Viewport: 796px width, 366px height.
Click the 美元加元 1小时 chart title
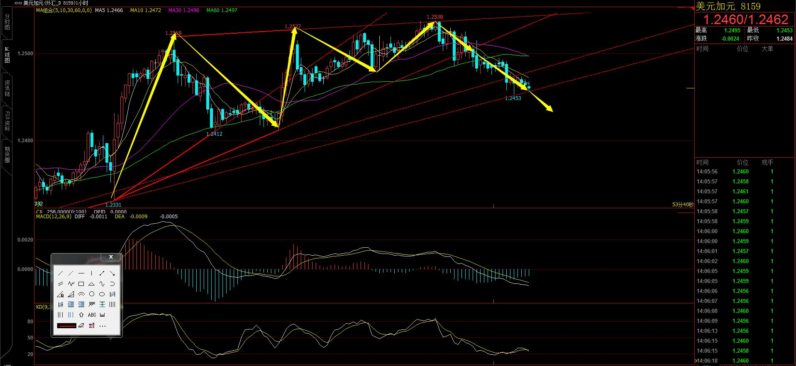[56, 3]
